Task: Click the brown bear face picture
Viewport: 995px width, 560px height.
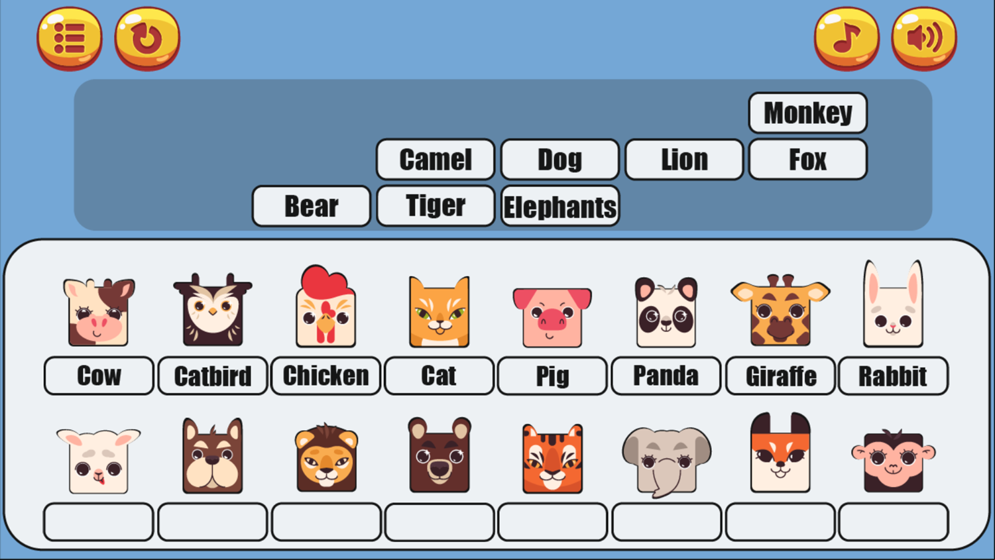Action: coord(439,455)
